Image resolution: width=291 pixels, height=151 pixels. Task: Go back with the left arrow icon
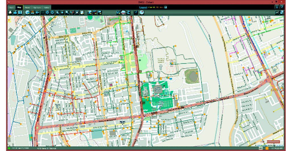[x=37, y=12]
